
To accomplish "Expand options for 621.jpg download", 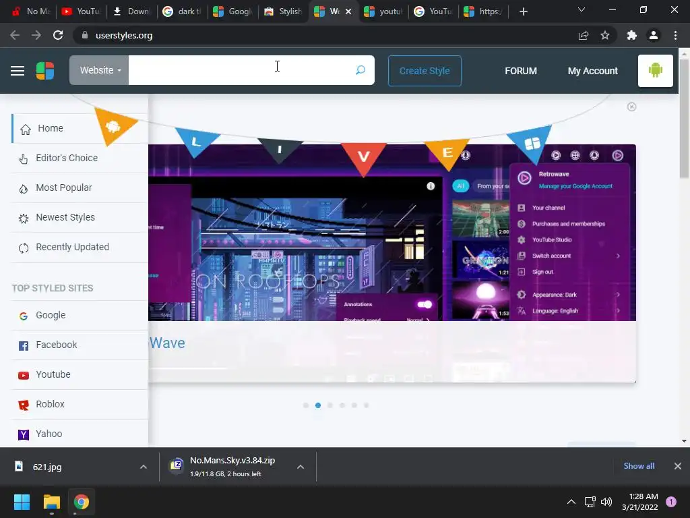I will coord(144,467).
